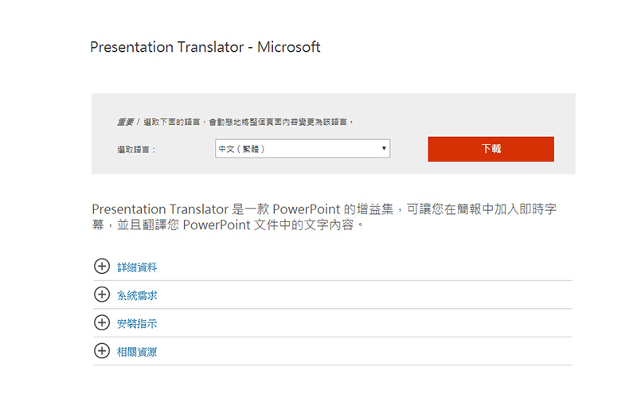Screen dimensions: 637x398
Task: Click the red 下載 download button
Action: [490, 149]
